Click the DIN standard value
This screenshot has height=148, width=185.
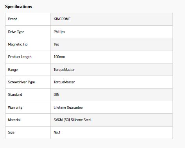coord(56,95)
